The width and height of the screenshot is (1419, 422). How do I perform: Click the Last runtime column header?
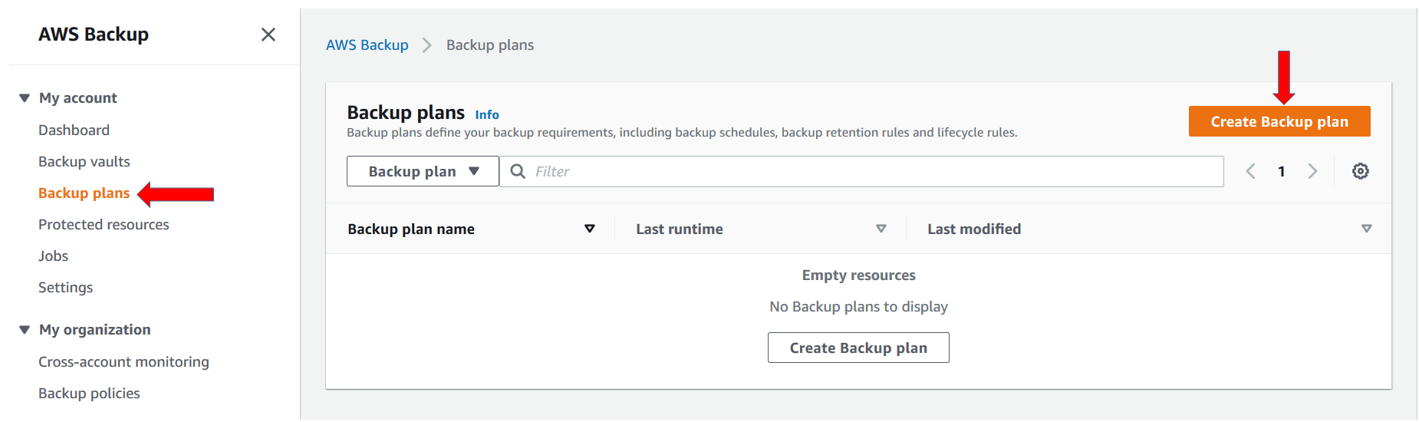pos(679,229)
